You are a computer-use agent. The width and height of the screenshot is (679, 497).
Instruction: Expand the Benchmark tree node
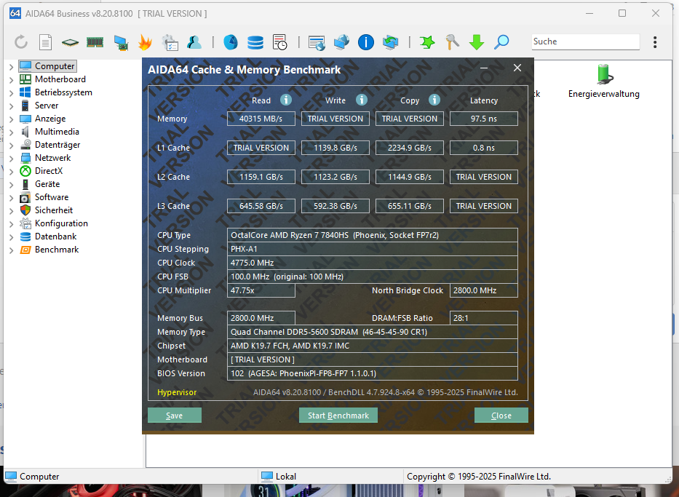pyautogui.click(x=11, y=250)
